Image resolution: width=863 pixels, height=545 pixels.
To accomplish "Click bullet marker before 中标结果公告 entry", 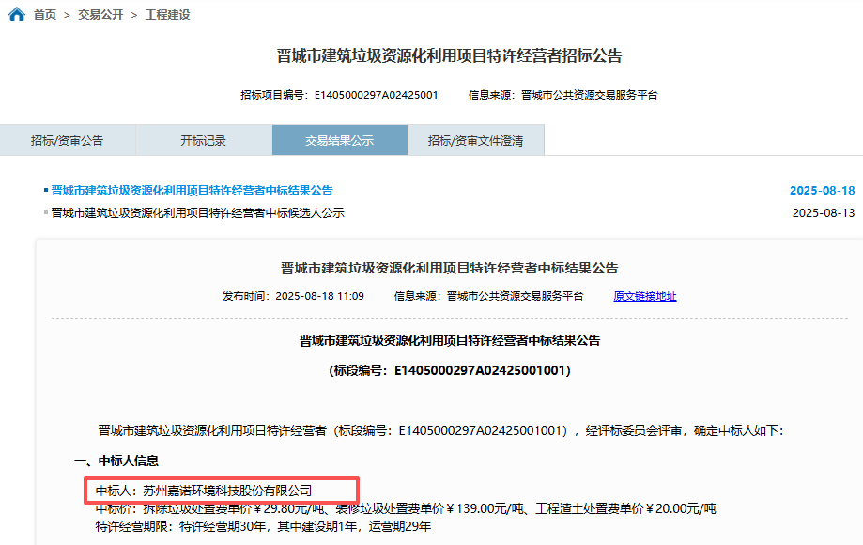I will coord(46,190).
